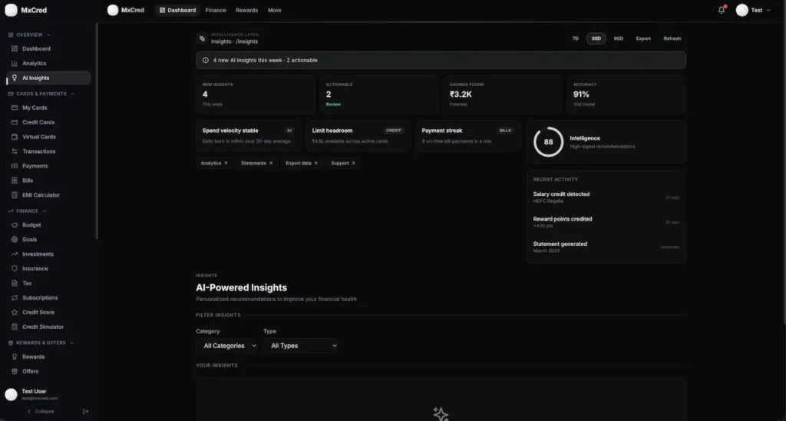Click the Statement generated activity
786x421 pixels.
point(606,247)
